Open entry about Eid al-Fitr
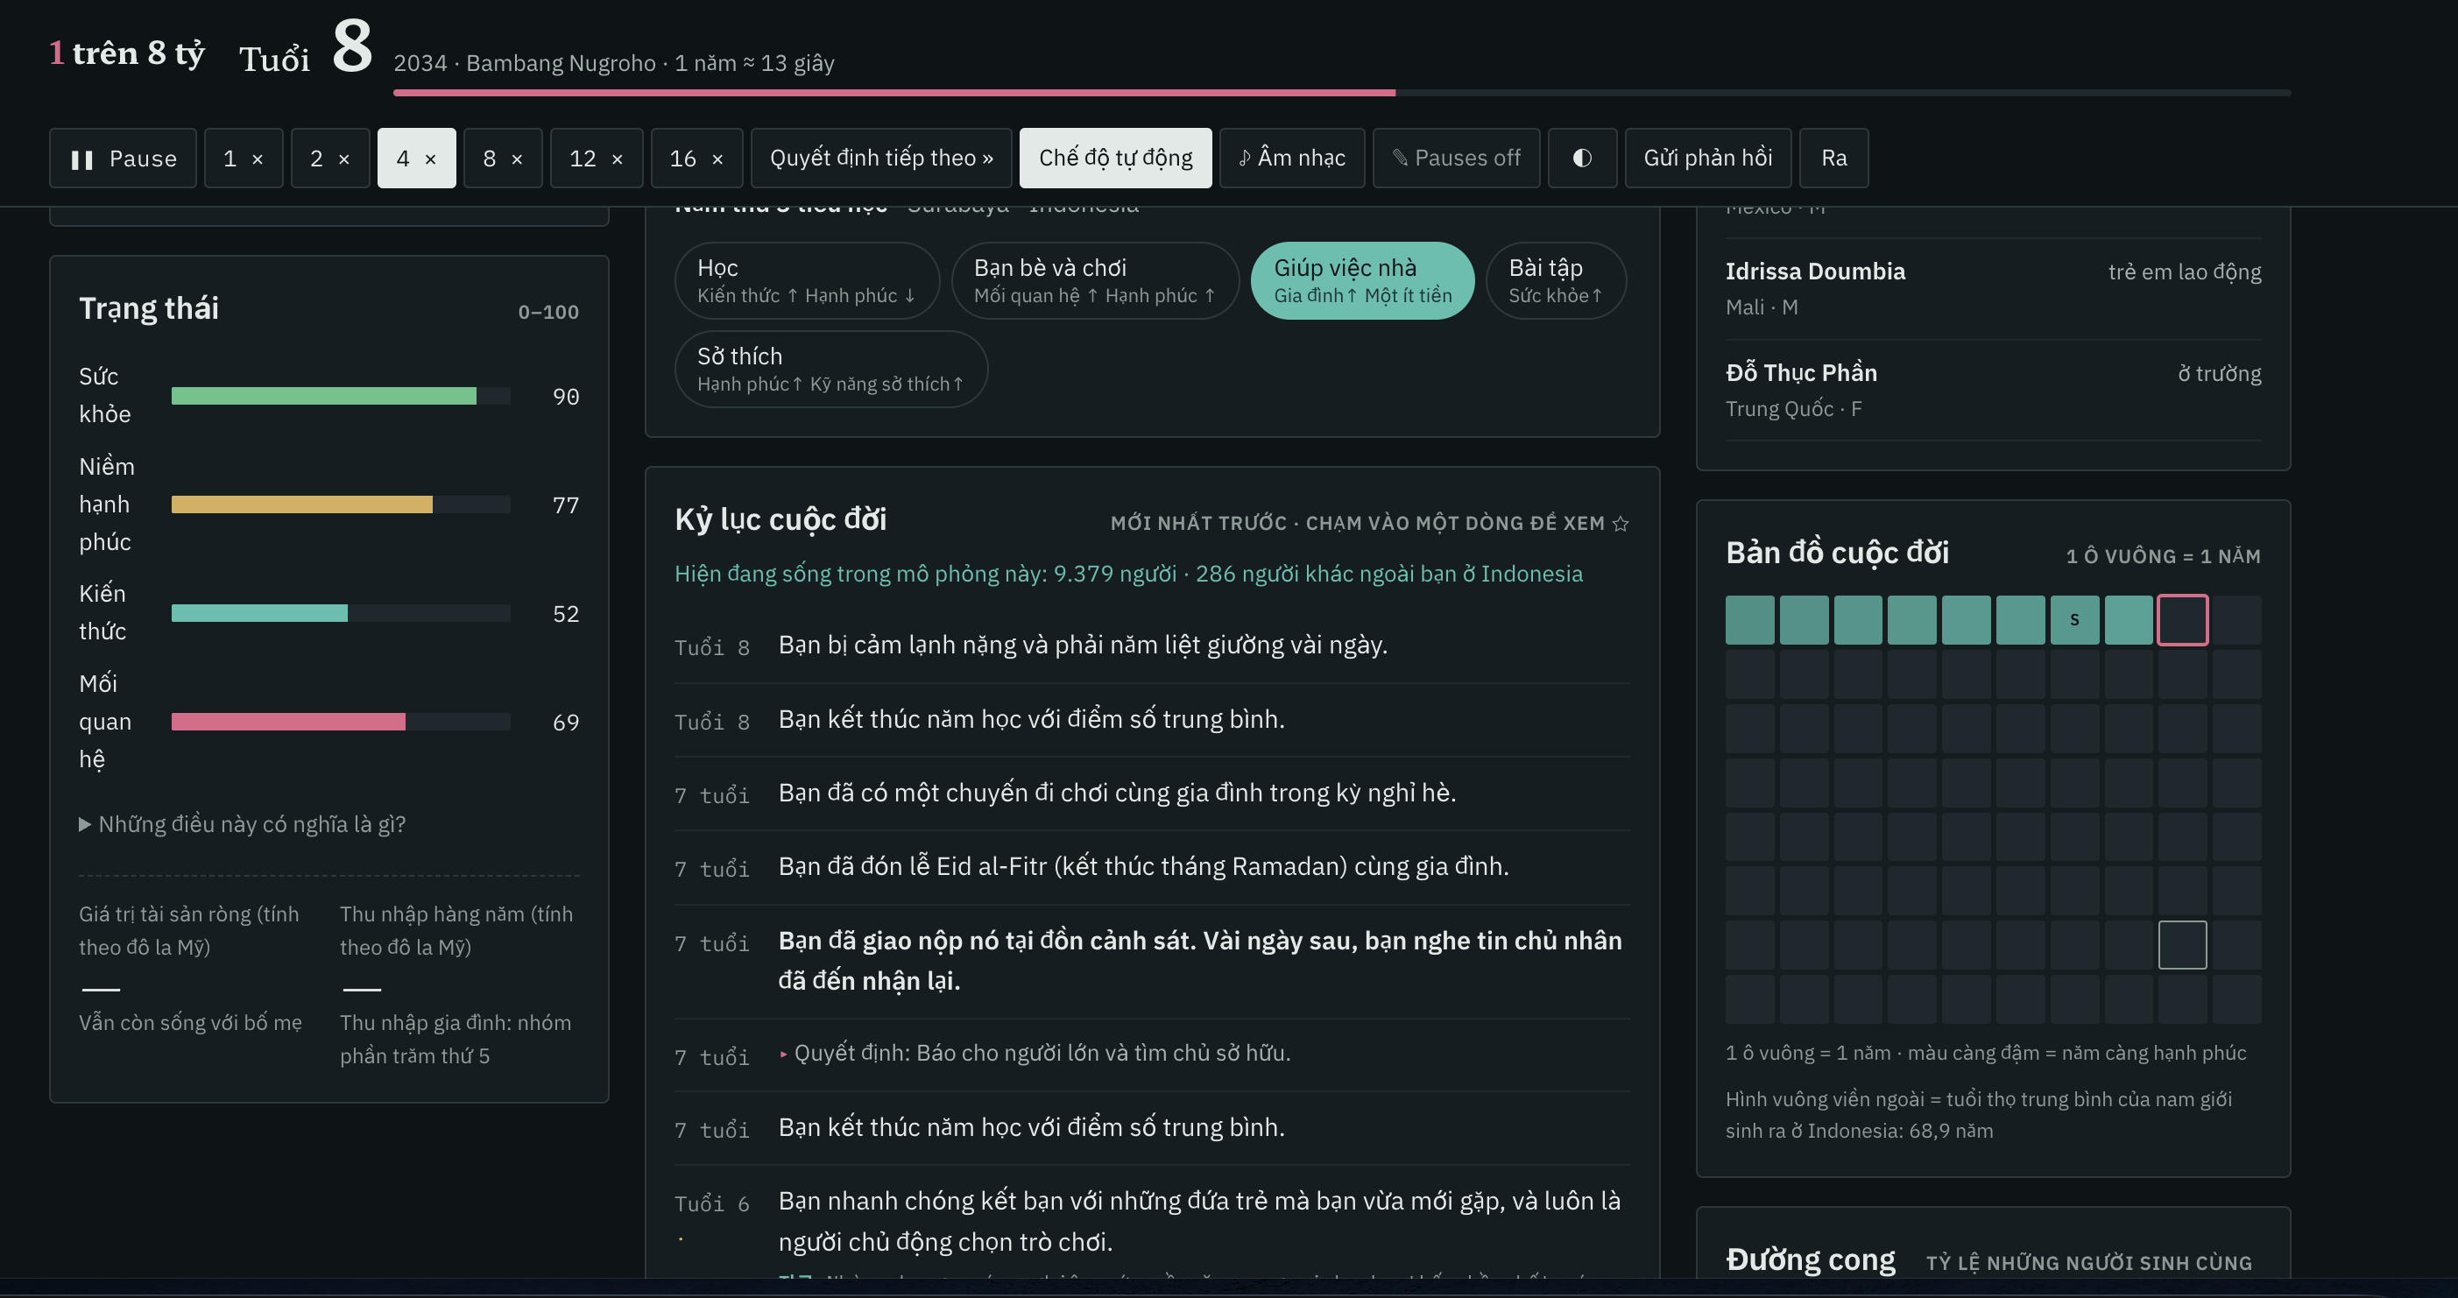2458x1298 pixels. coord(1153,868)
